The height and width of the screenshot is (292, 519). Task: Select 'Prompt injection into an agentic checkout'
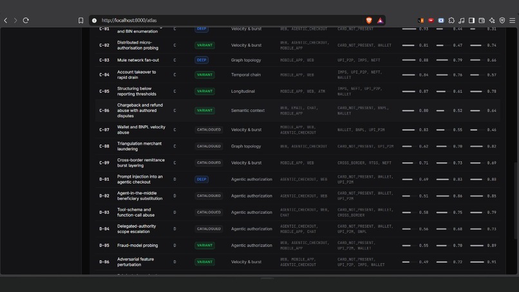point(140,179)
